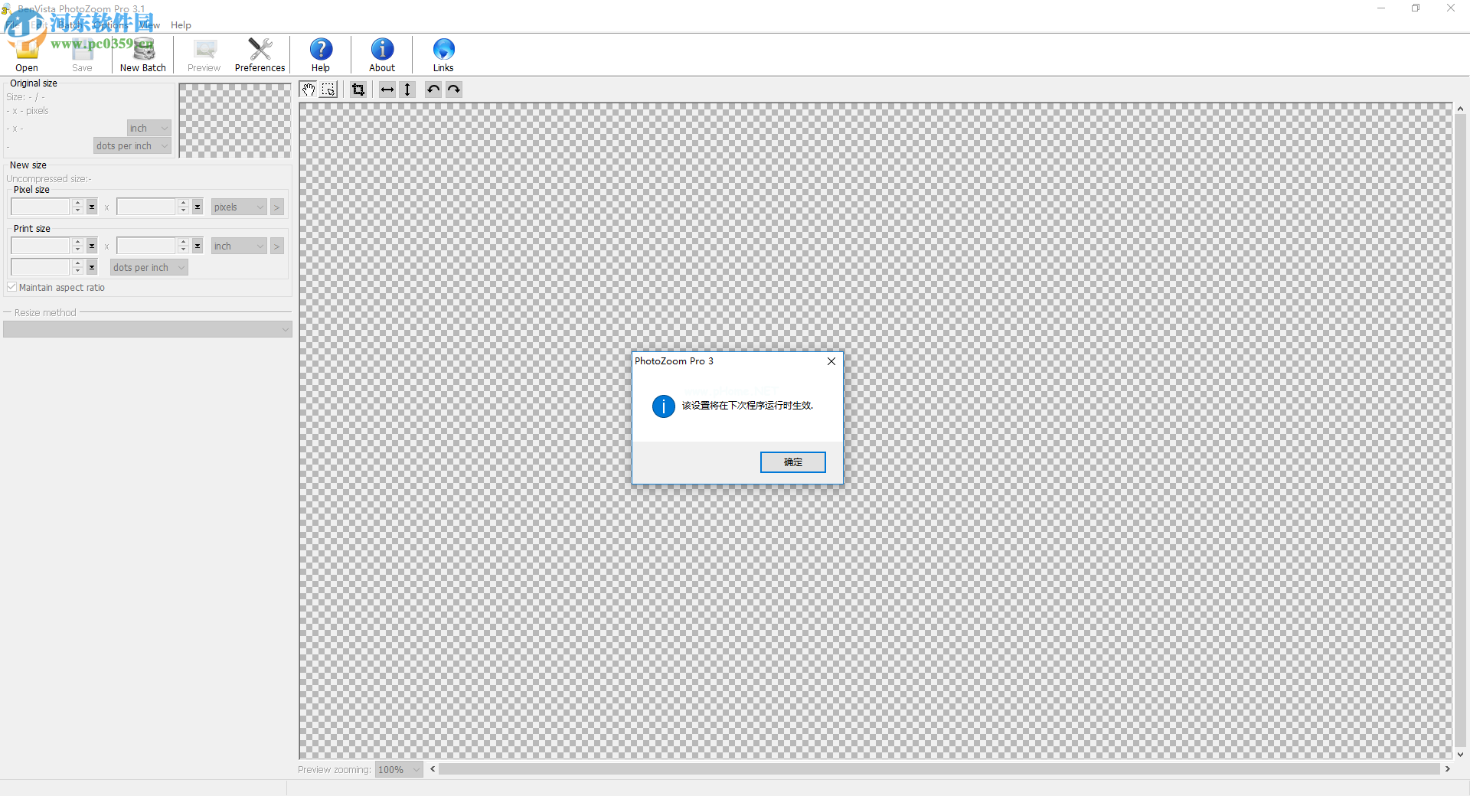Open the Print size inch unit dropdown
1470x796 pixels.
click(239, 246)
